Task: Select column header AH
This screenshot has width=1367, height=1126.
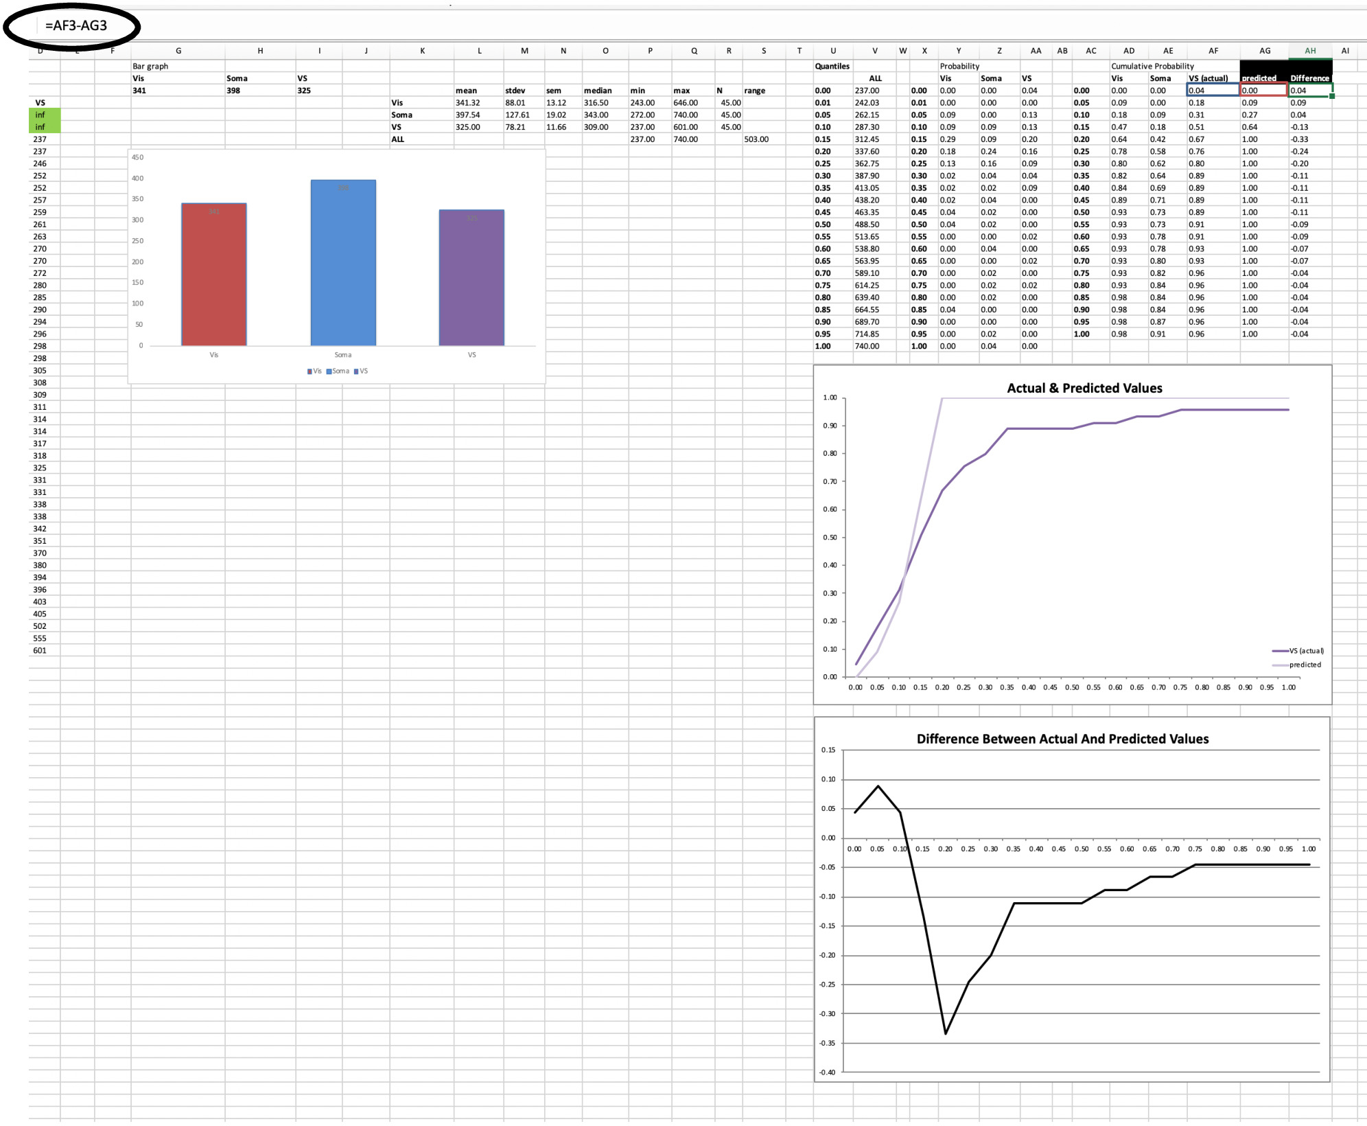Action: tap(1309, 51)
